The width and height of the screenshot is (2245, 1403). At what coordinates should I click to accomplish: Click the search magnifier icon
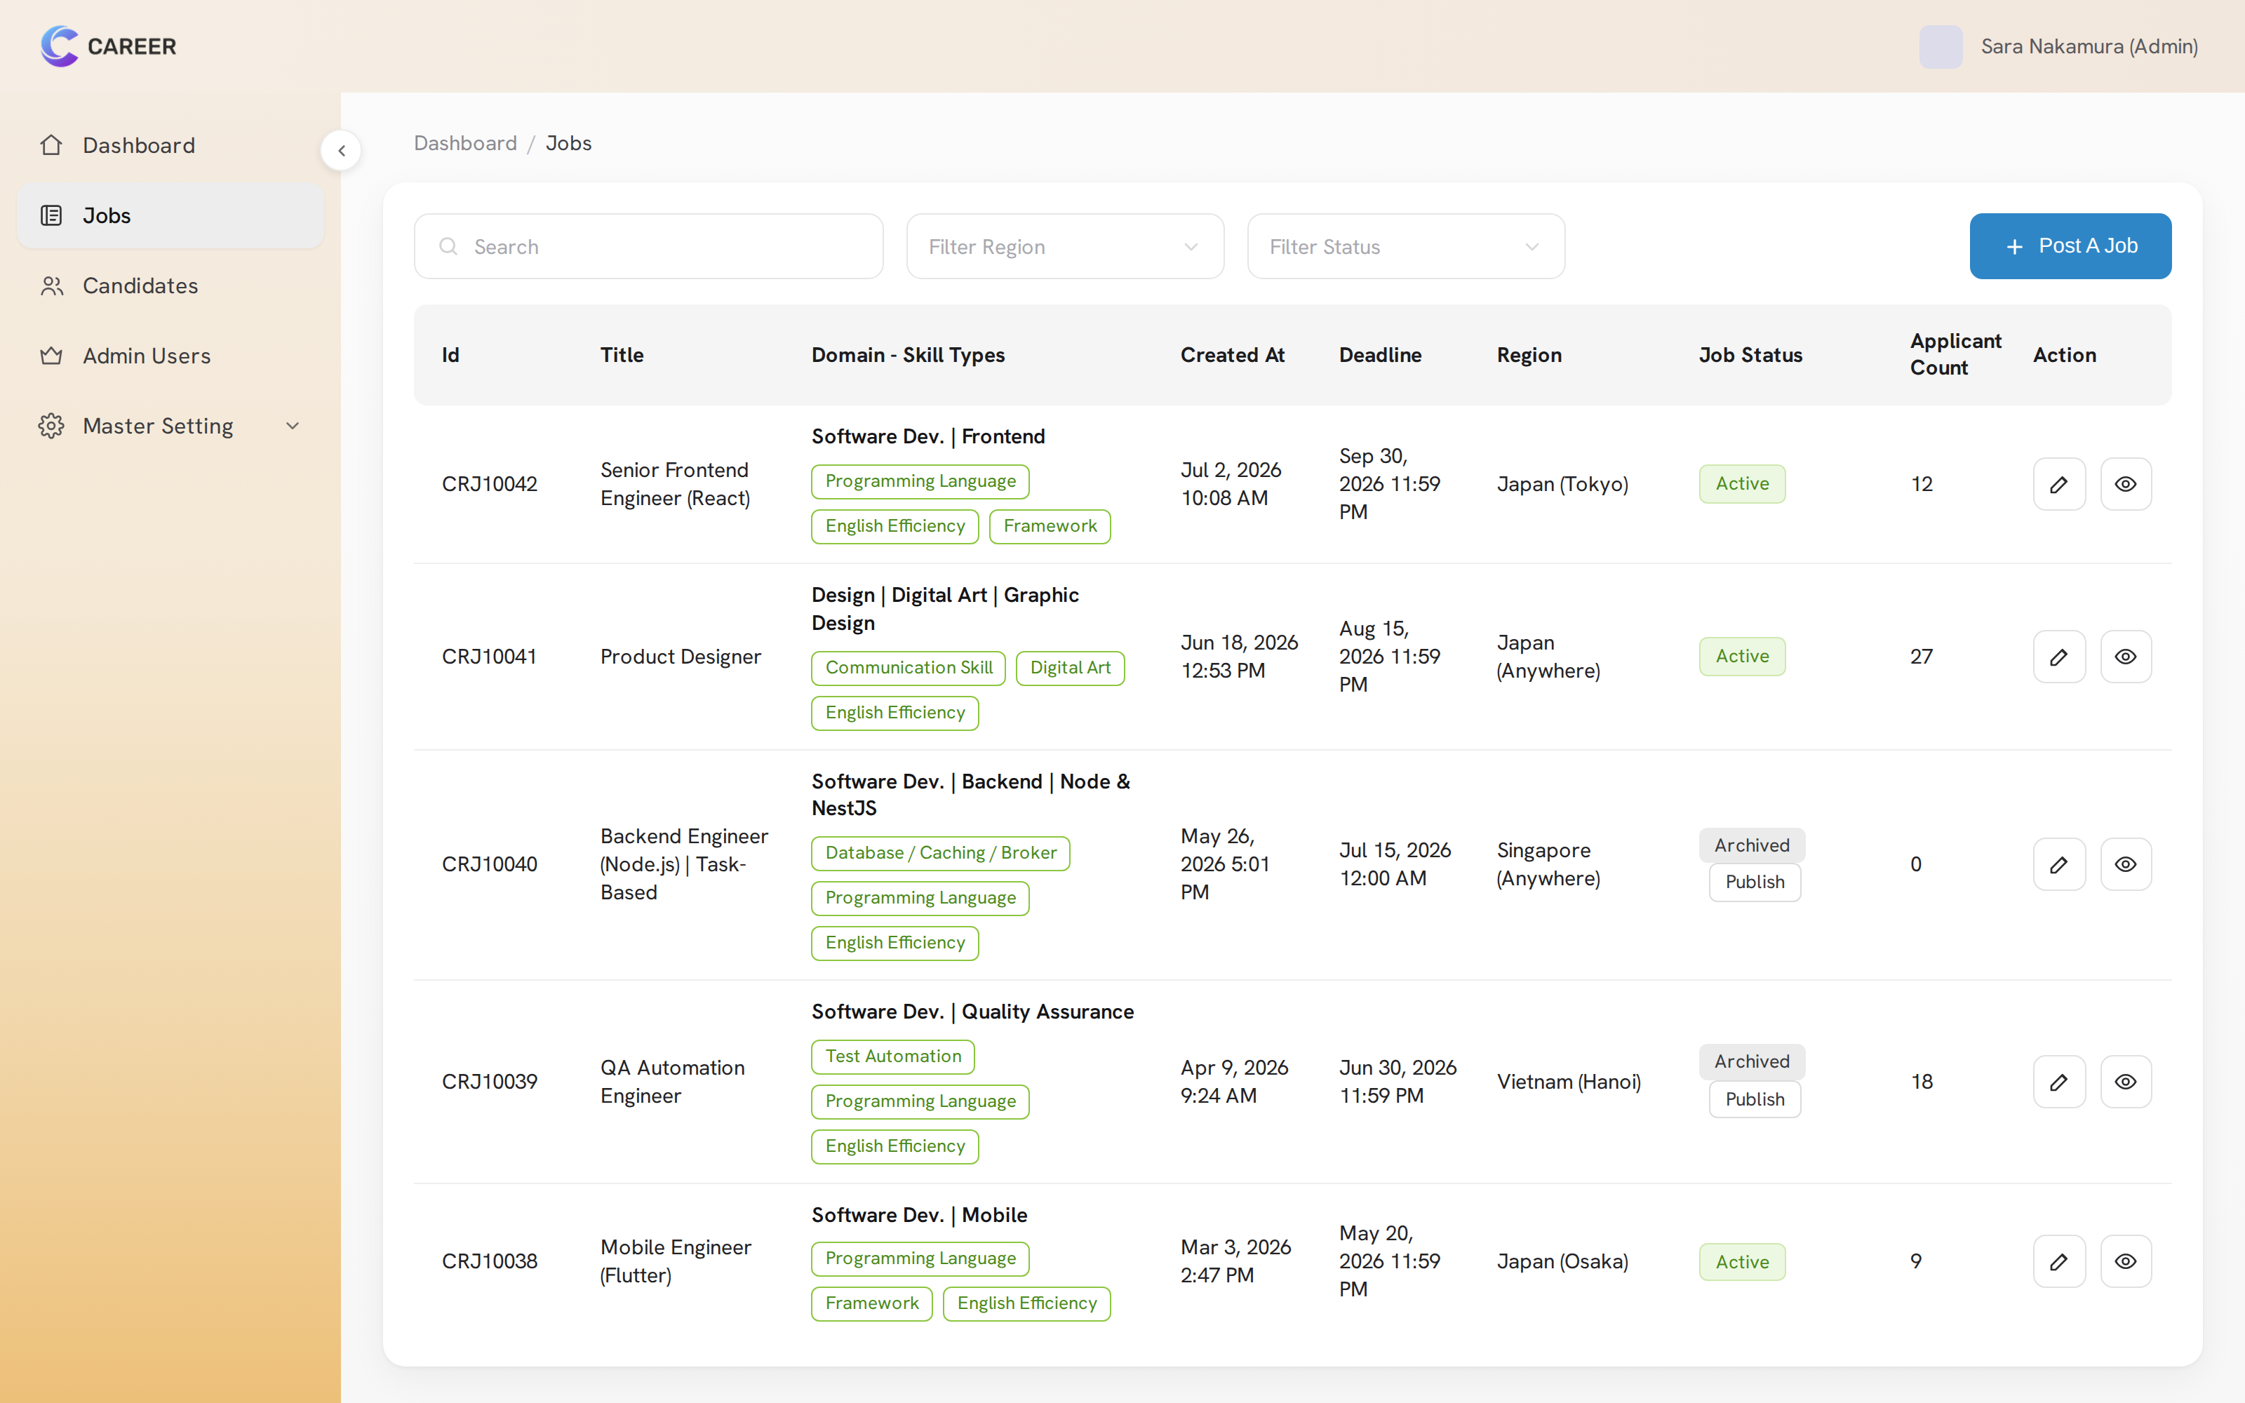(448, 246)
